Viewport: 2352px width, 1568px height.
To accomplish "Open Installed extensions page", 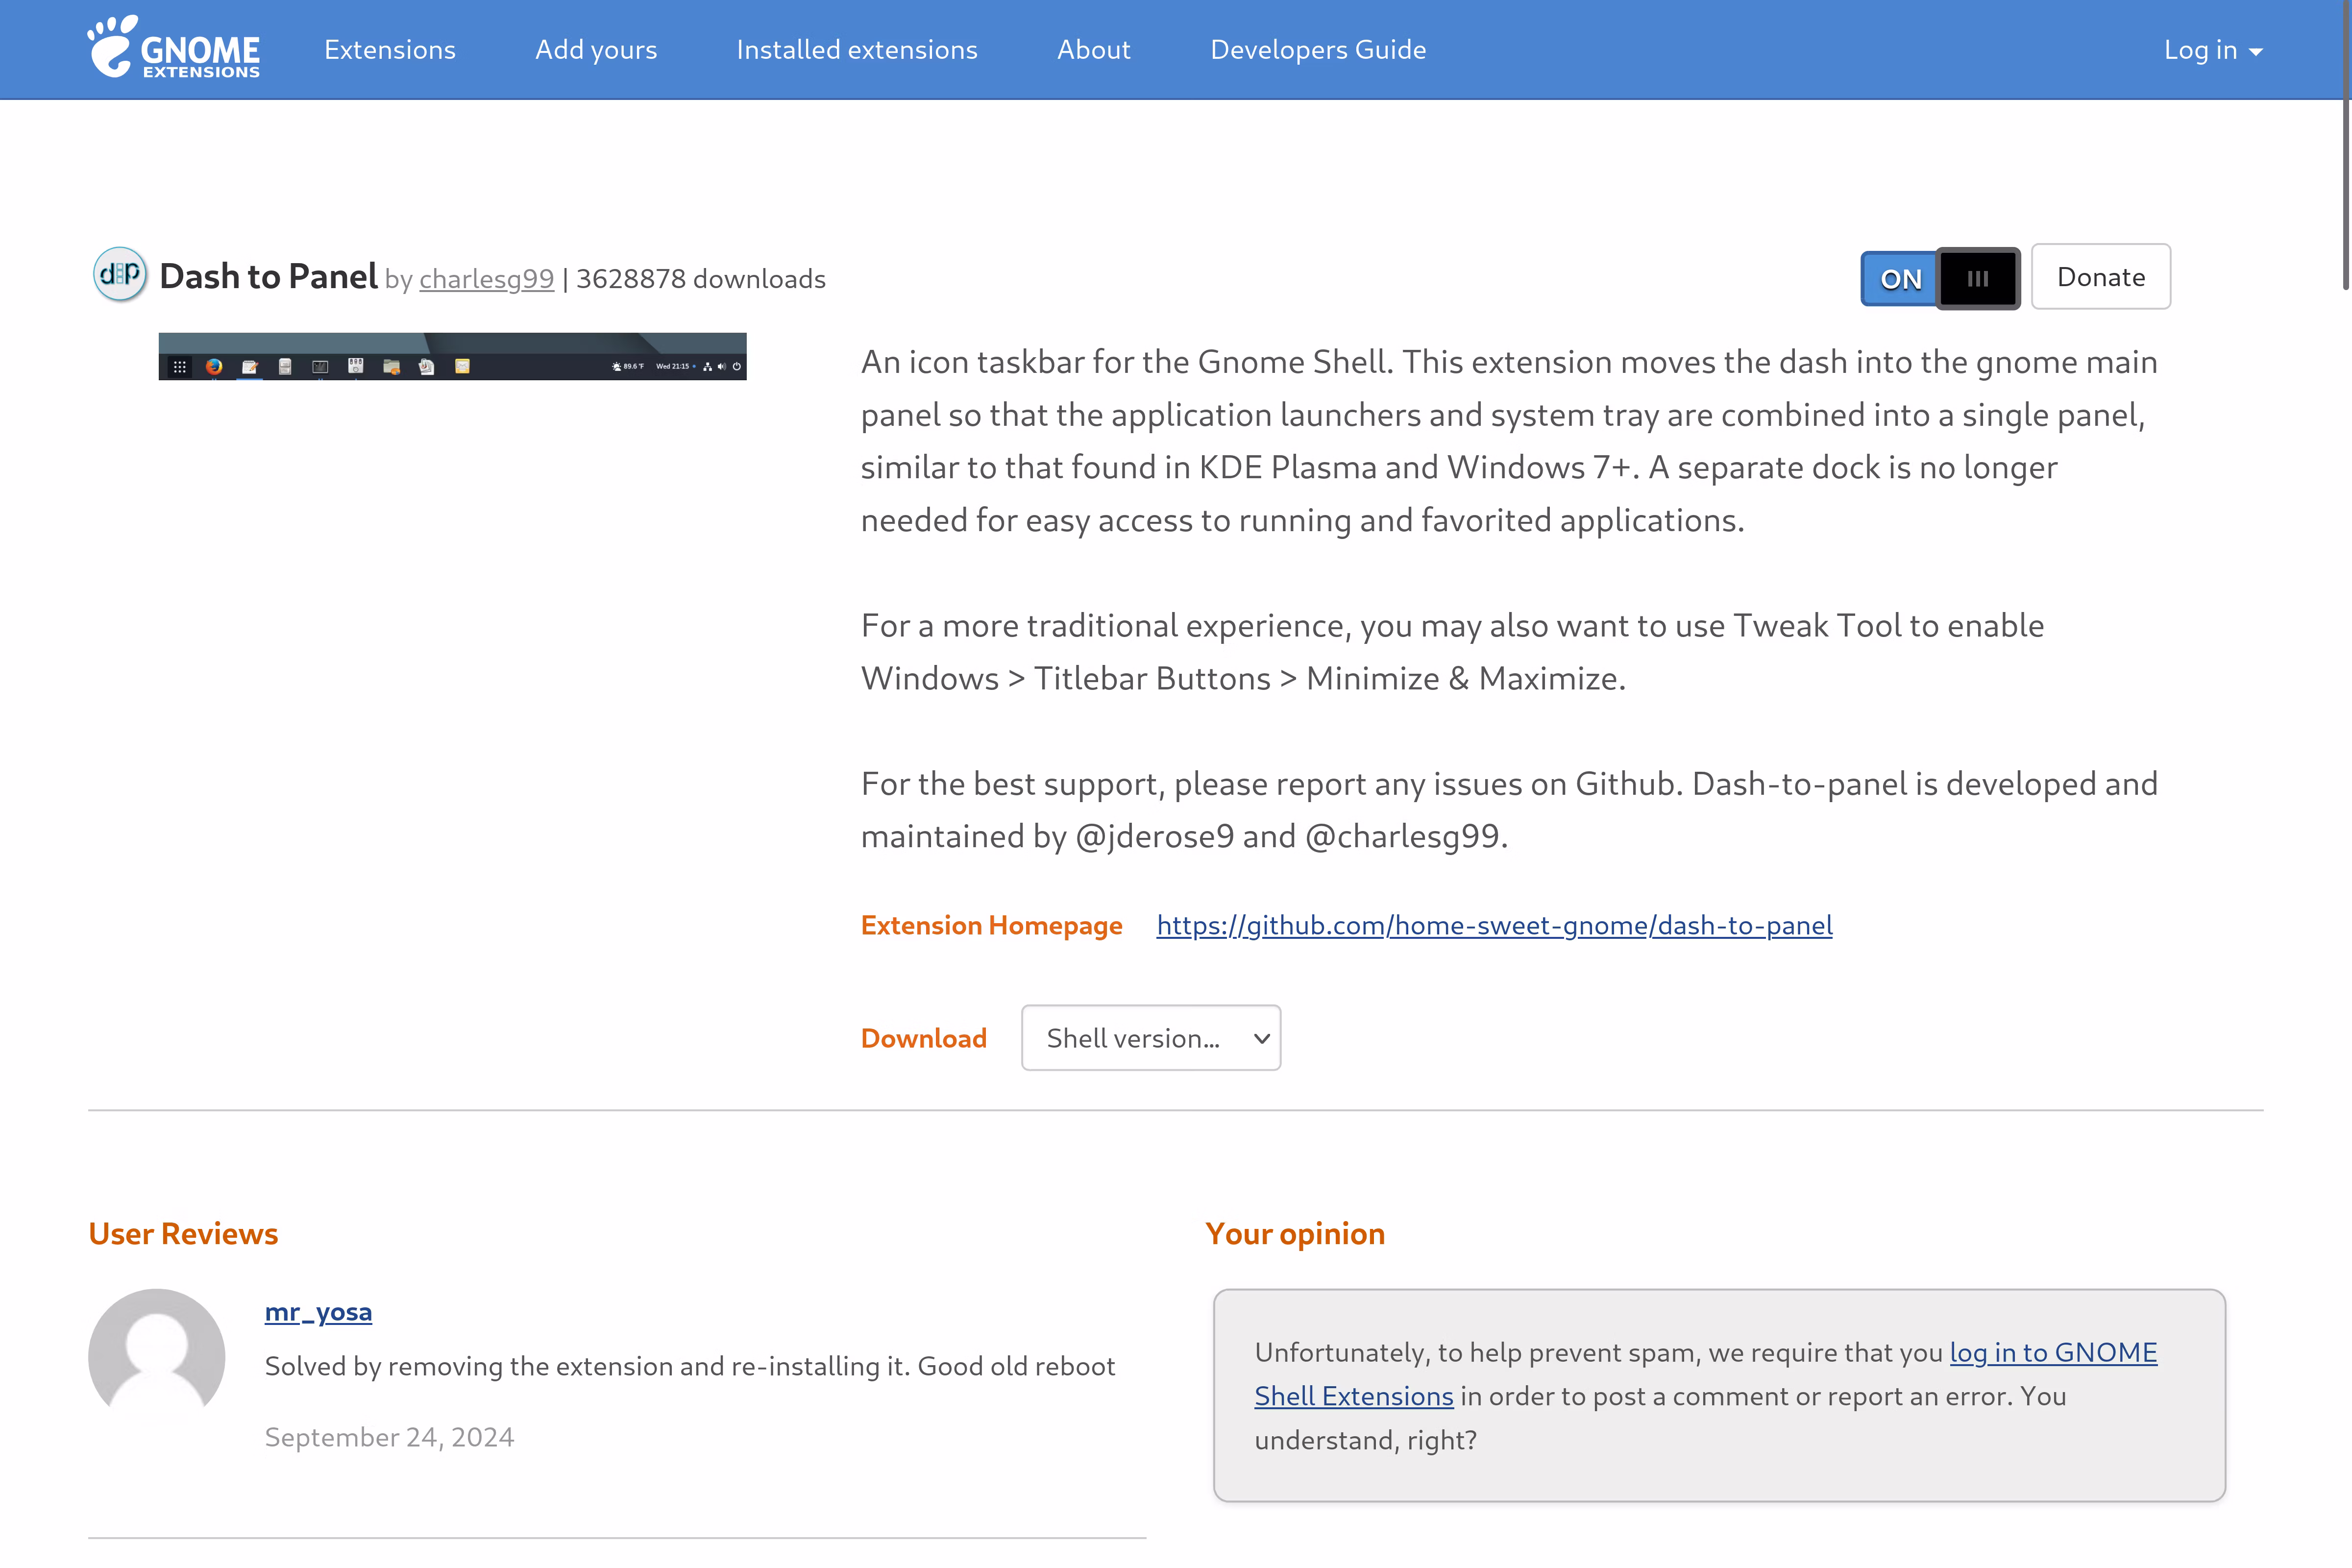I will (857, 50).
